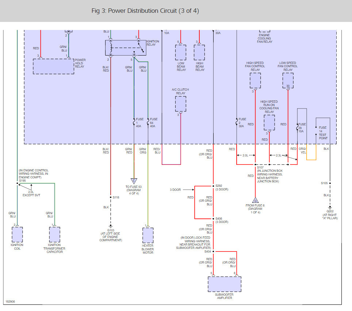352x311 pixels.
Task: Click the 'IN JUNCTION BOX WIRING HARNESS' note
Action: pos(269,176)
